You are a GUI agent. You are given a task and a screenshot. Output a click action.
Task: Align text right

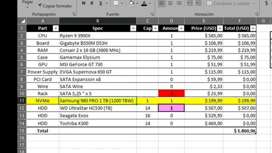(178, 3)
